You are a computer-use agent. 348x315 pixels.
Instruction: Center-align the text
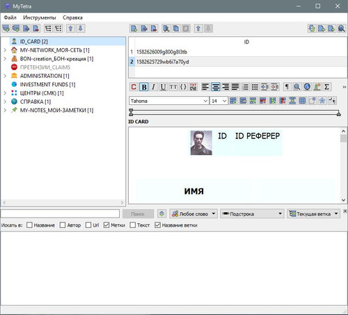[216, 87]
